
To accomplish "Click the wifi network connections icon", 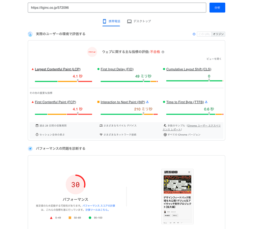I will (x=101, y=134).
